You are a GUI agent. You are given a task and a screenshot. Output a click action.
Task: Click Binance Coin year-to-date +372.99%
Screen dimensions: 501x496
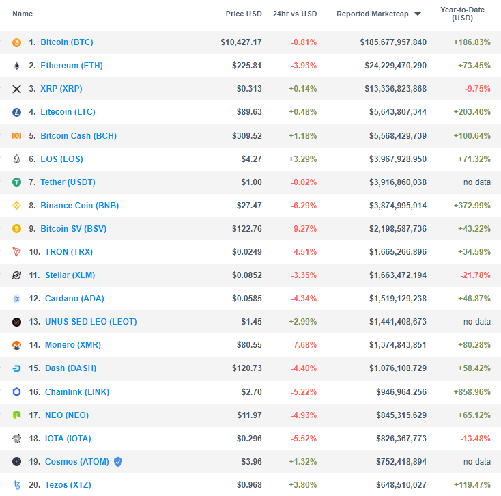[472, 206]
